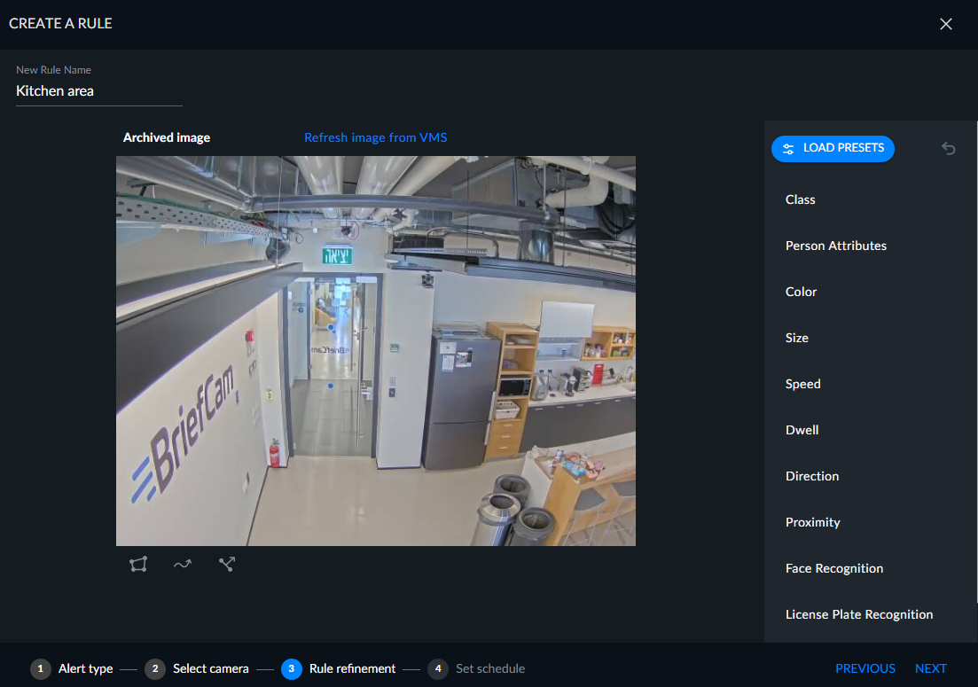Open the Size filter option
This screenshot has width=978, height=687.
796,338
